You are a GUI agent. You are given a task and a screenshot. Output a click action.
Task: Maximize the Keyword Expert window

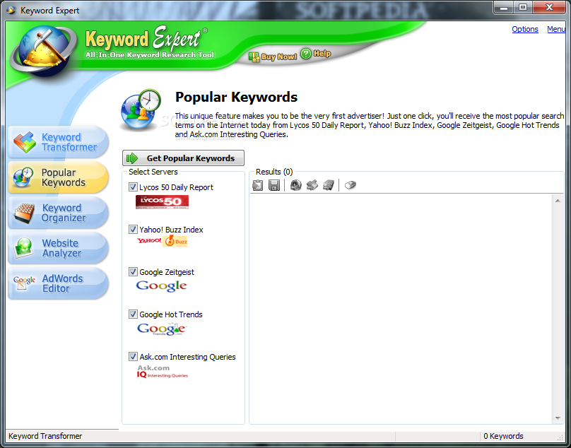coord(523,7)
